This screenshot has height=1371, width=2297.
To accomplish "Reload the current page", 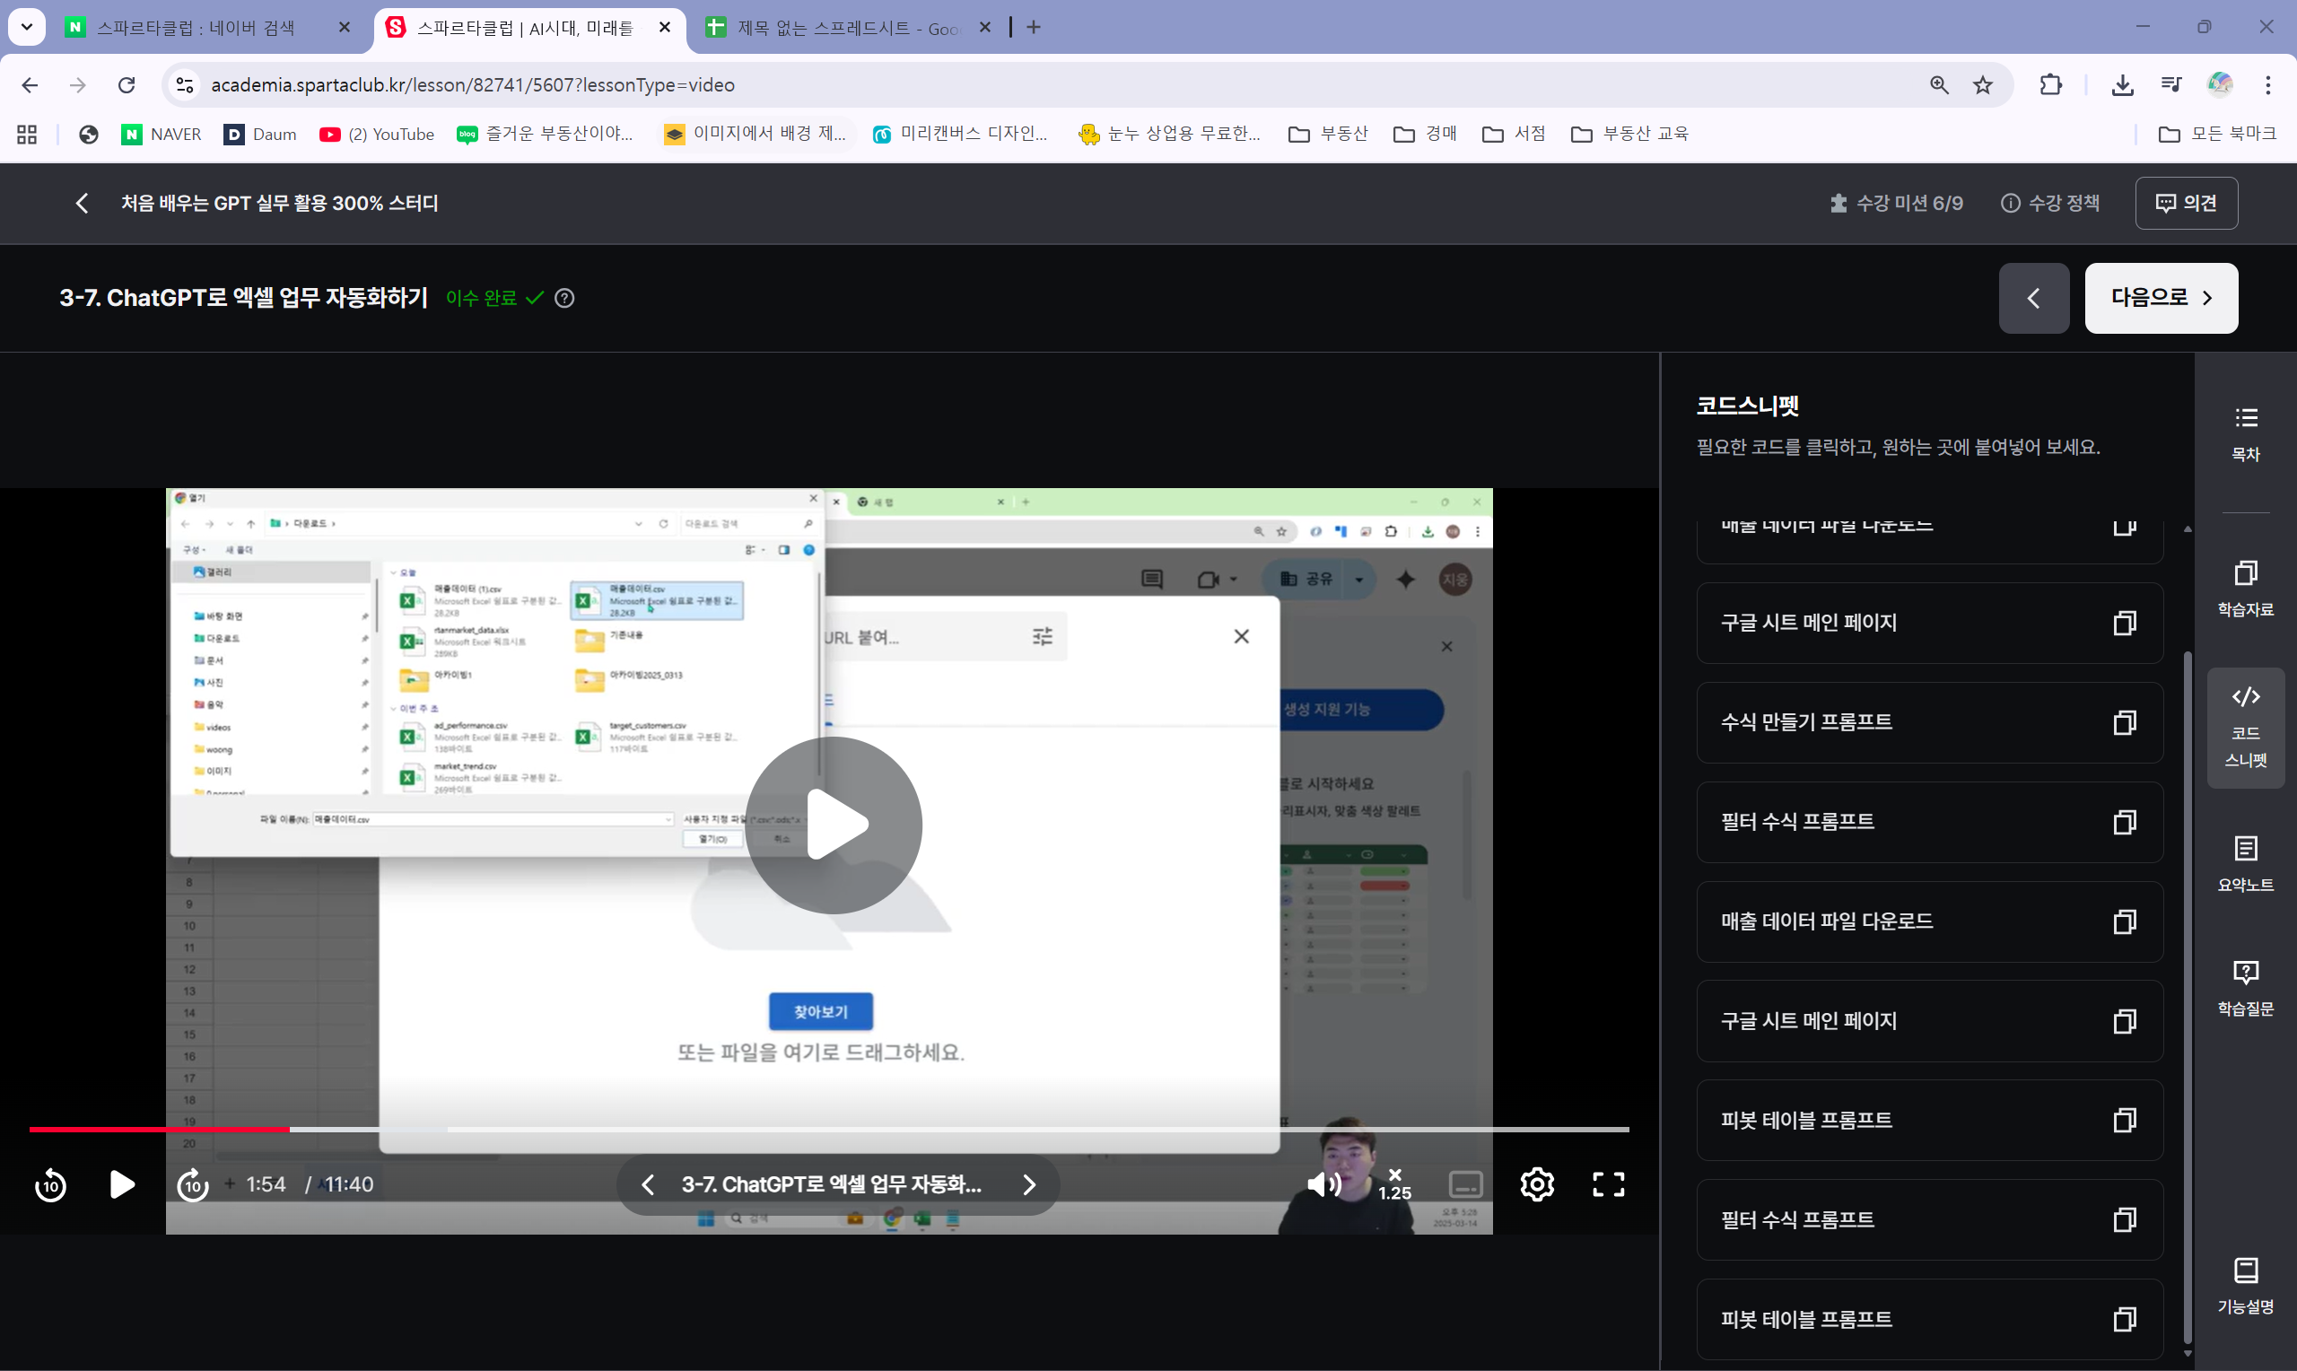I will pos(127,85).
